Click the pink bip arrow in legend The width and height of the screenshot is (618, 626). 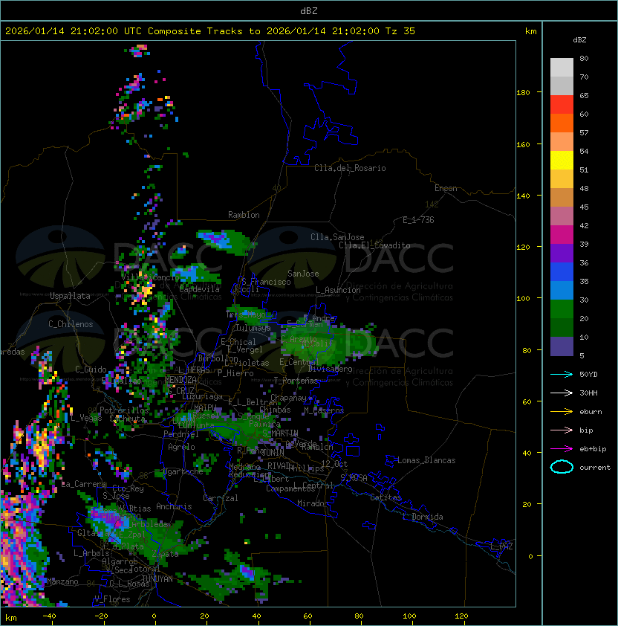[562, 430]
